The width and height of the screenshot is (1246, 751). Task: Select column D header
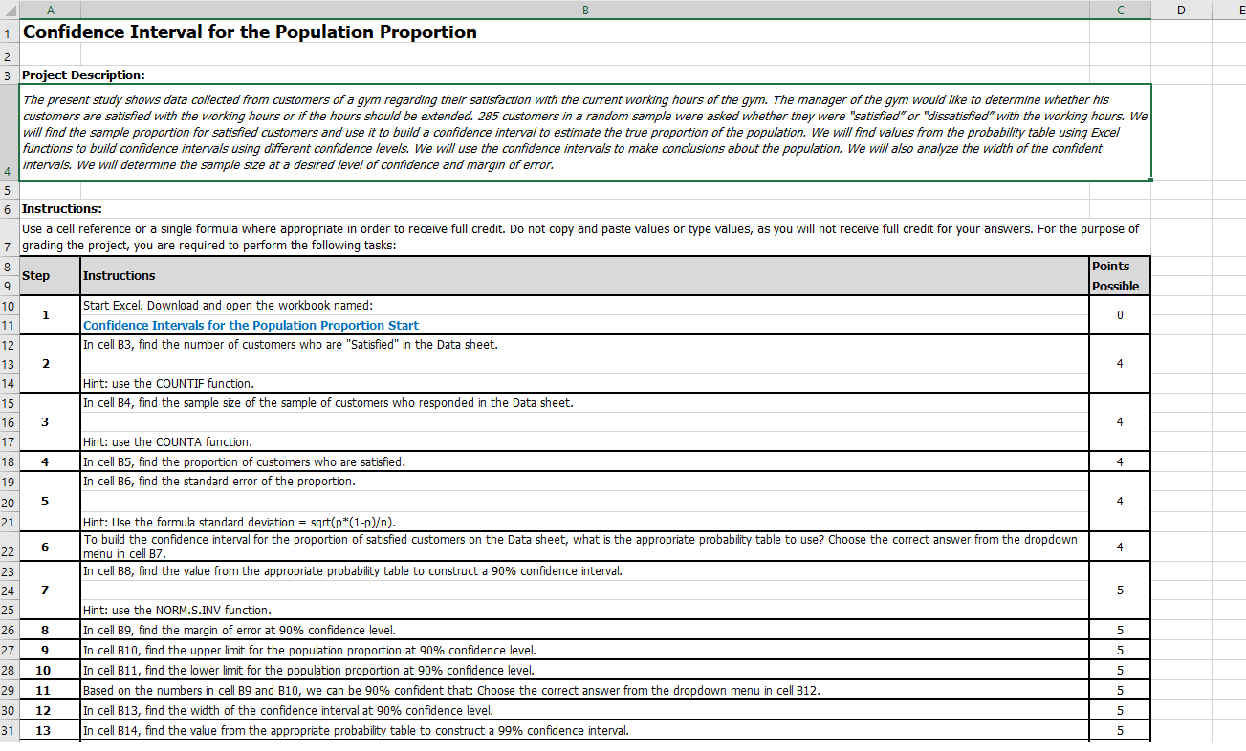tap(1182, 9)
